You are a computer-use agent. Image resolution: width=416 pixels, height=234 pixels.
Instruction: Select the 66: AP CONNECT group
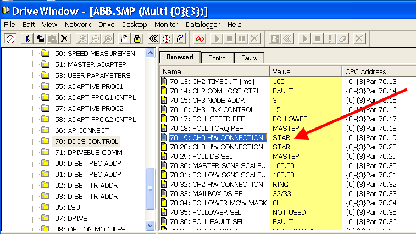81,130
